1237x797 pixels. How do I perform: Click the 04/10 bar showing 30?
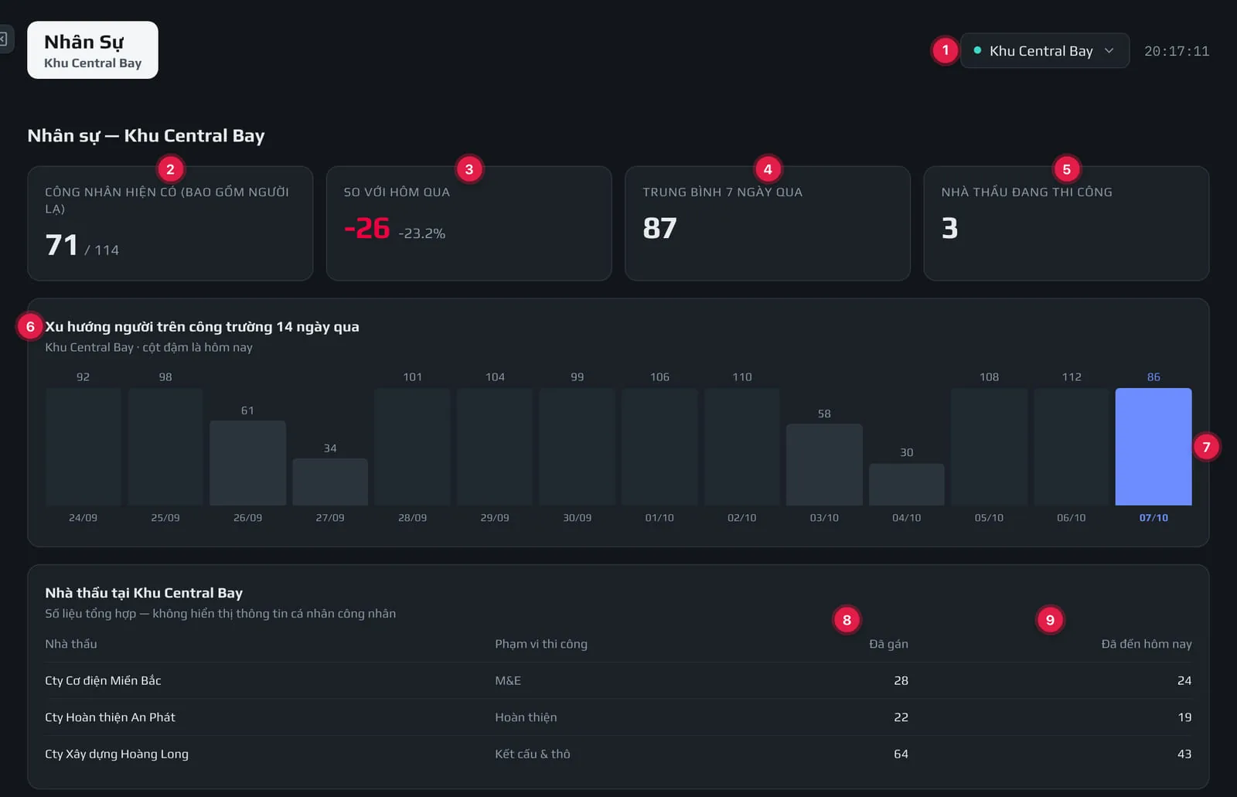(x=907, y=485)
